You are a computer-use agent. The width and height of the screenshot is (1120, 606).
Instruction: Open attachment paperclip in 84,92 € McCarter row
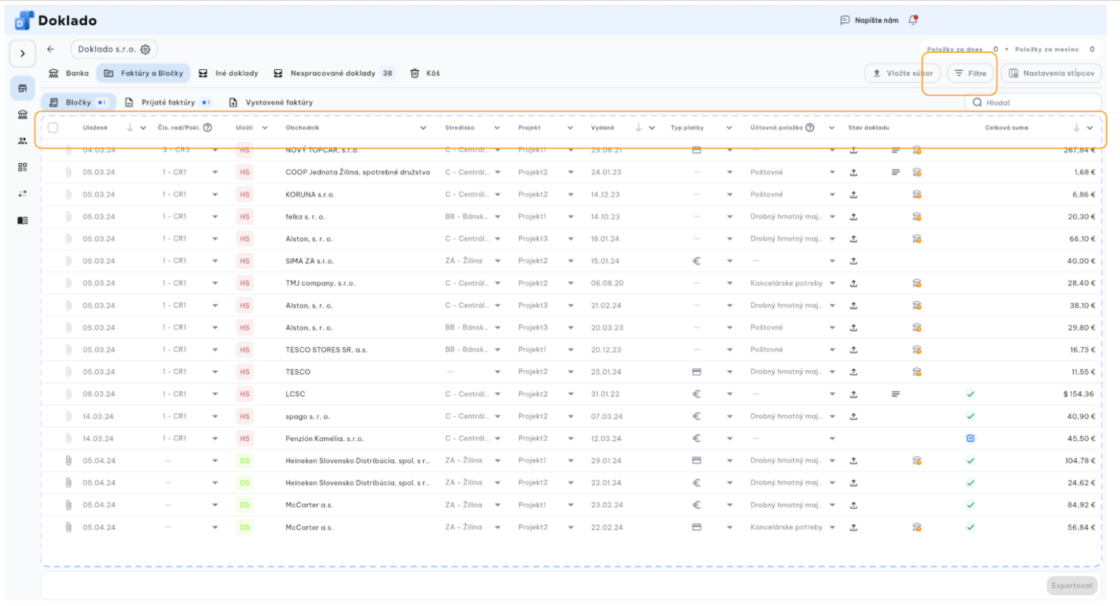coord(69,505)
